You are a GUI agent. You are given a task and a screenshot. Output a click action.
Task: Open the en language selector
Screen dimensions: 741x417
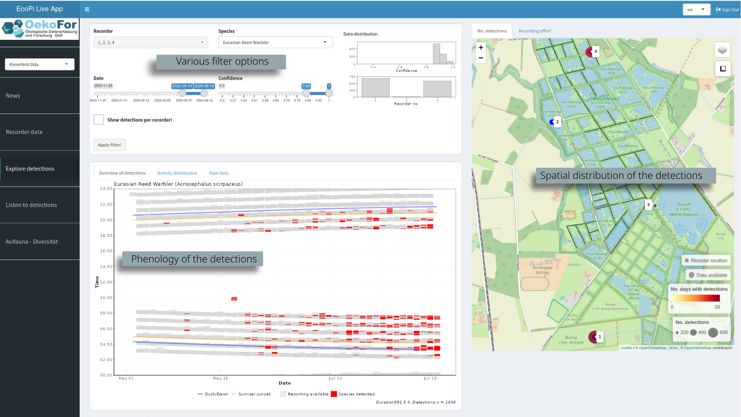[x=696, y=9]
